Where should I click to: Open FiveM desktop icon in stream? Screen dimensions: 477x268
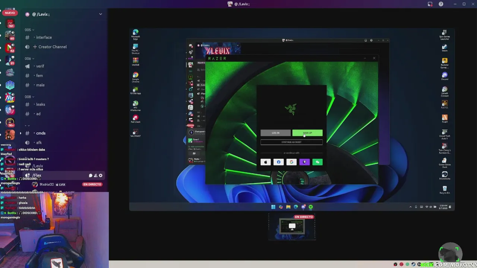[x=444, y=119]
